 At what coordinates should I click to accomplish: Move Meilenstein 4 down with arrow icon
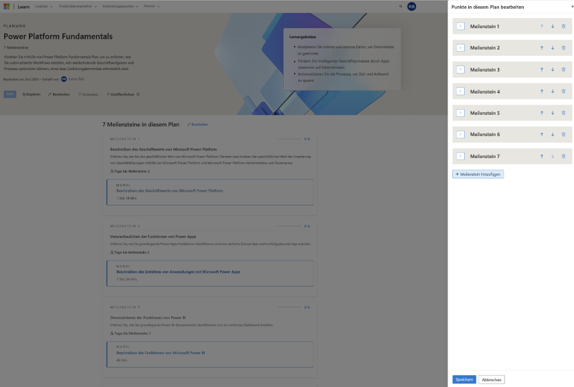(x=553, y=91)
